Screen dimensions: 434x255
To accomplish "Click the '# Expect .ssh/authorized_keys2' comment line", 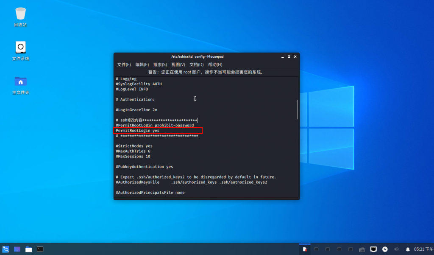I will pyautogui.click(x=196, y=177).
